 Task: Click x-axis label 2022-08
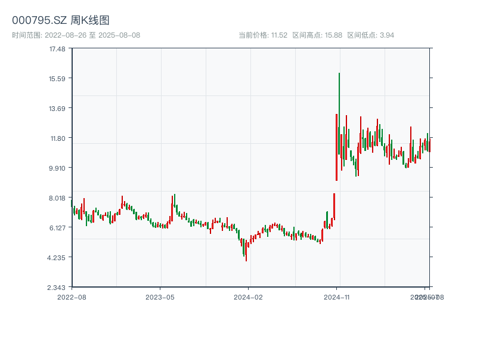[x=72, y=297]
